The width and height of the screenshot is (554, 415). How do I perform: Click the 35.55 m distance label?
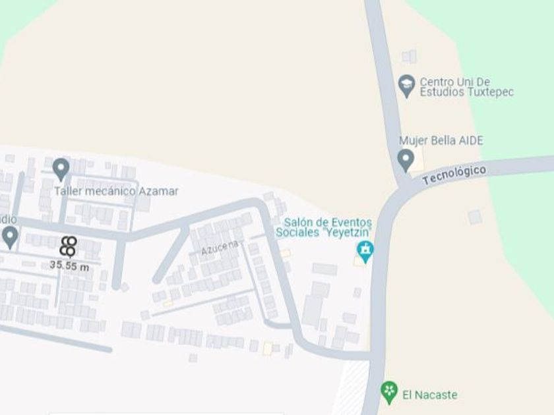(x=70, y=265)
